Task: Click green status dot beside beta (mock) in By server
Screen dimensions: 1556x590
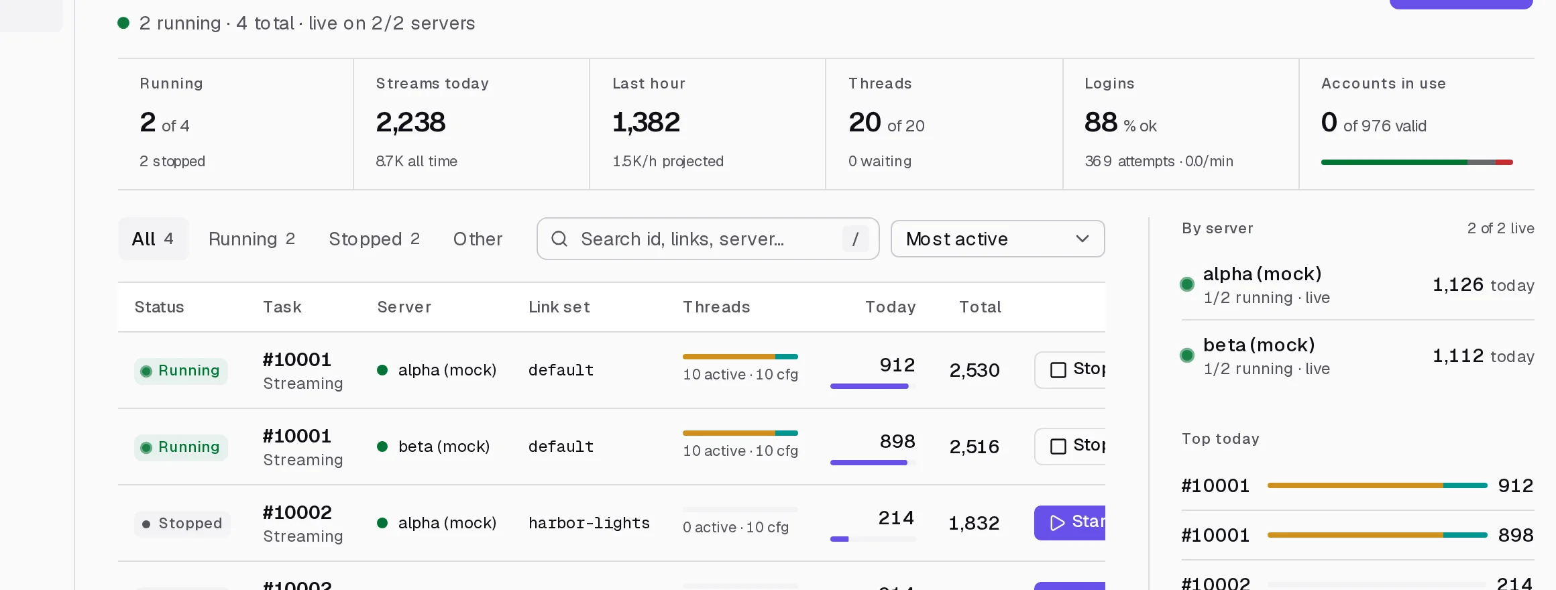Action: tap(1187, 355)
